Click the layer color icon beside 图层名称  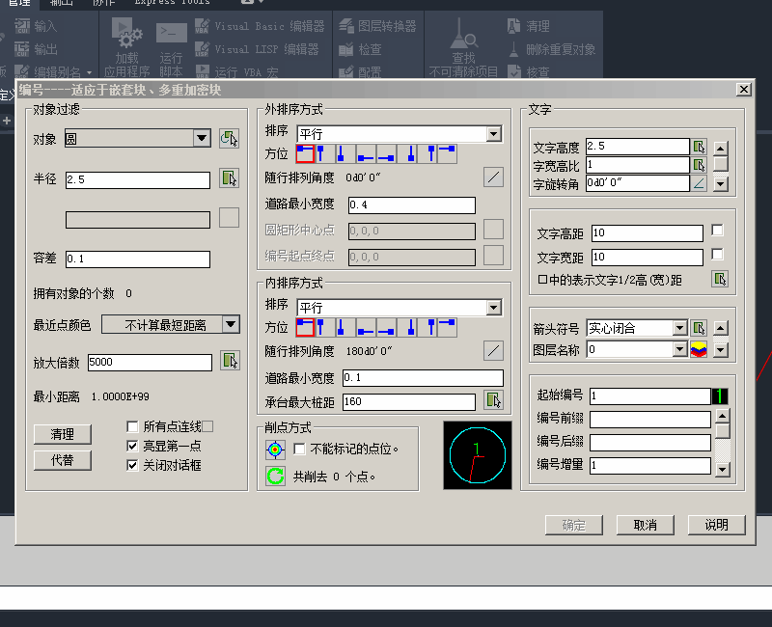pyautogui.click(x=699, y=349)
